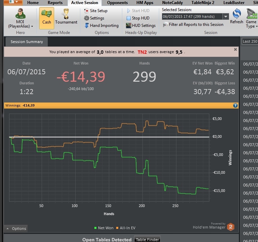This screenshot has height=242, width=258.
Task: Click the Hold'em Manager 2 logo
Action: tap(231, 227)
